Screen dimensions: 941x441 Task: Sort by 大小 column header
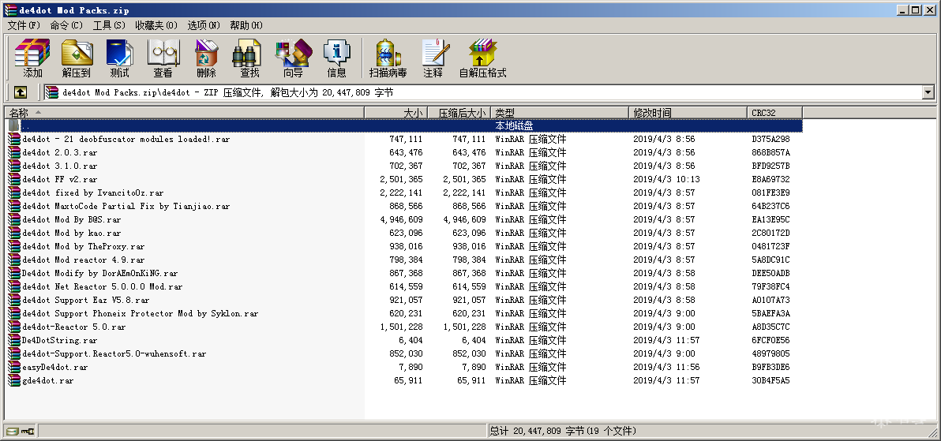(x=396, y=113)
